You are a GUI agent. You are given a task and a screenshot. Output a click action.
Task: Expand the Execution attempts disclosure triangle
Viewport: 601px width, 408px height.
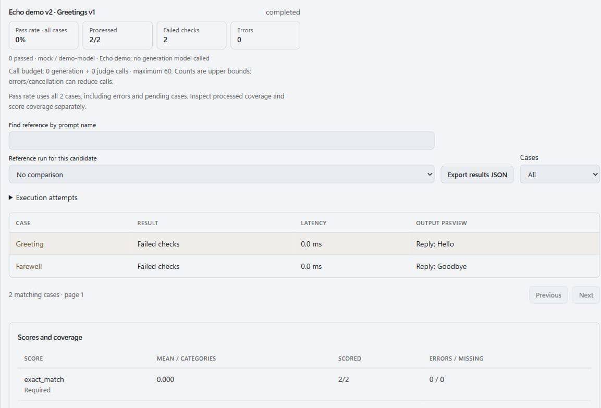11,197
